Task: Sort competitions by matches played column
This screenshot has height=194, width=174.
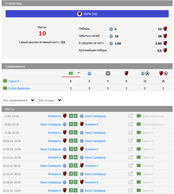Action: 71,73
